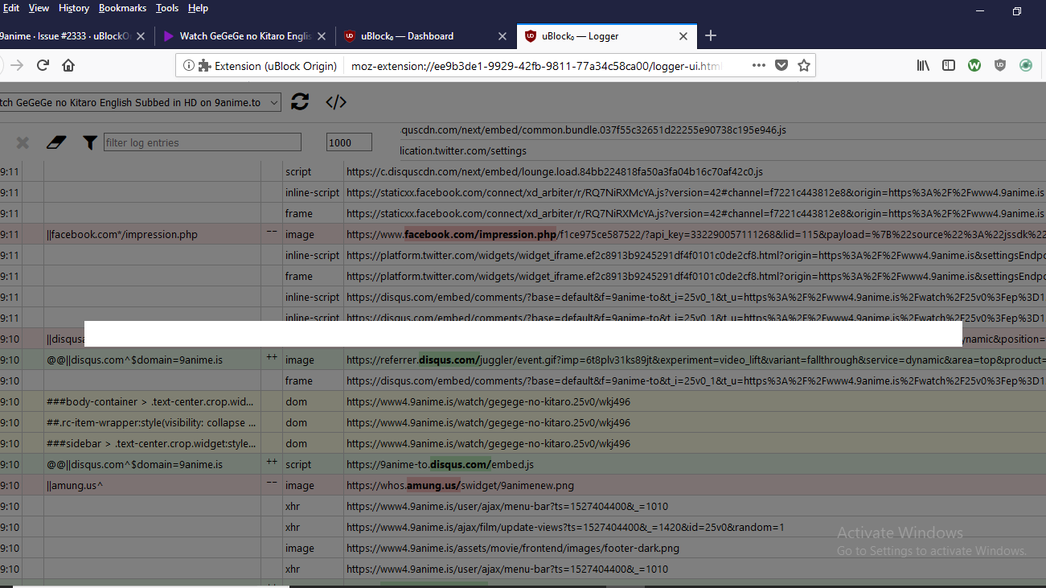Open the Bookmarks menu
The width and height of the screenshot is (1046, 588).
click(123, 8)
